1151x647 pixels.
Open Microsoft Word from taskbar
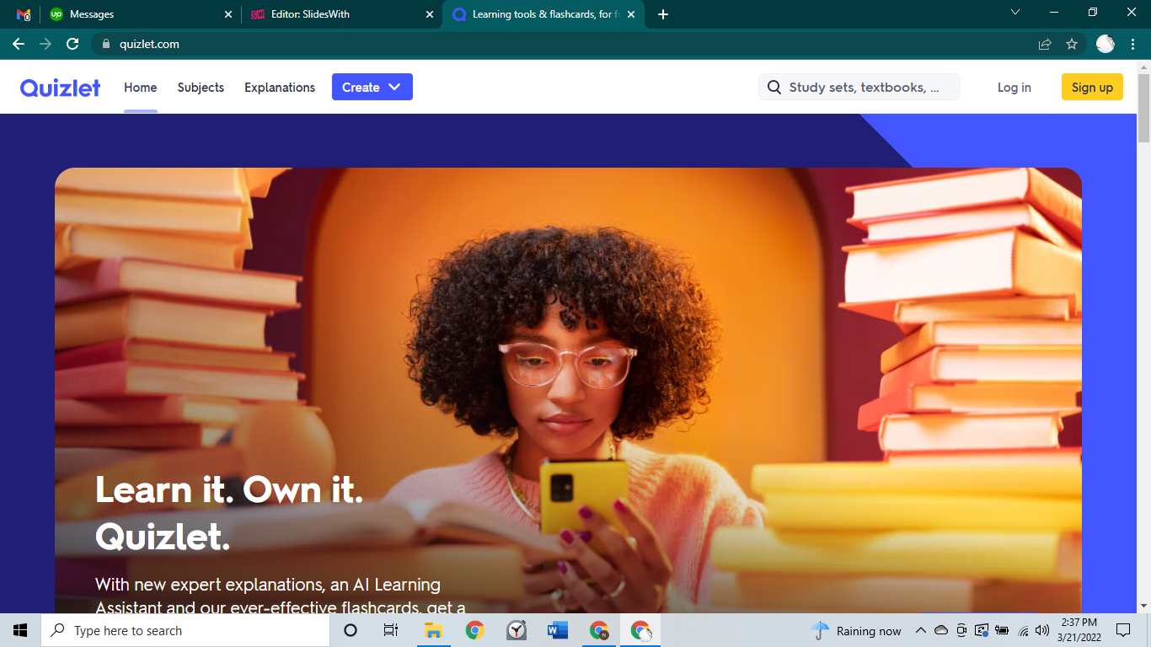(558, 630)
